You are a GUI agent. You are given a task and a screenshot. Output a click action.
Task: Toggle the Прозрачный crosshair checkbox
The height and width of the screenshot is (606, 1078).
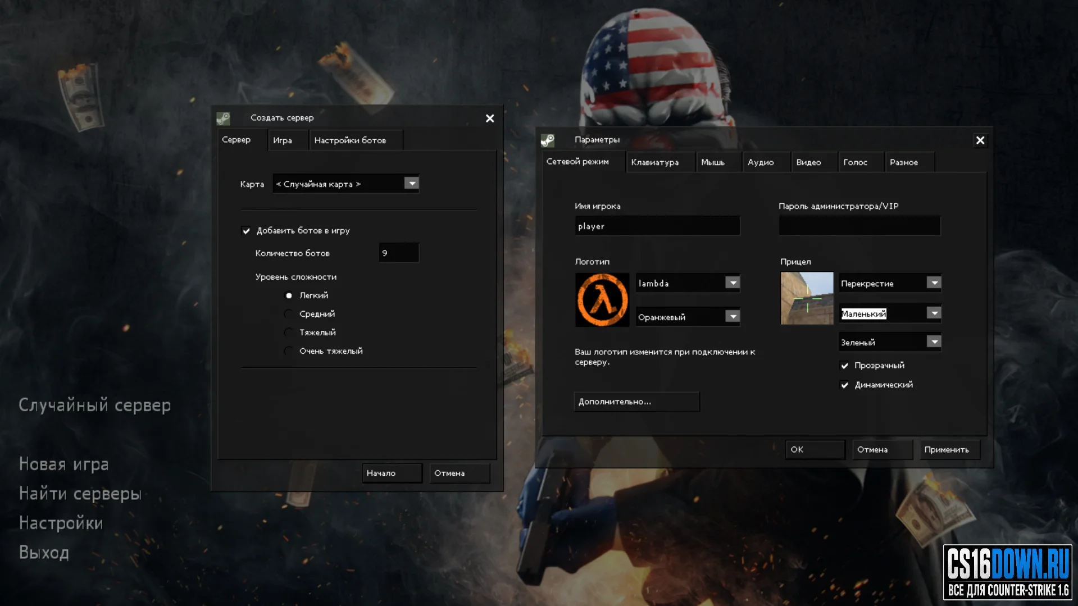tap(844, 366)
